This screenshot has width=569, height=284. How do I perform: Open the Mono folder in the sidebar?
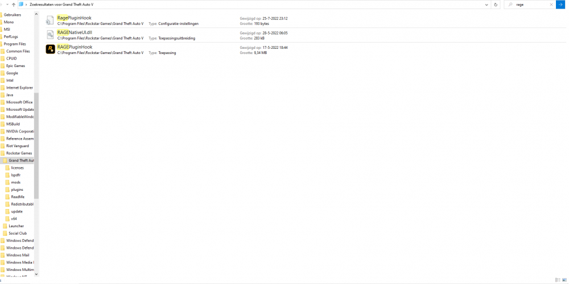coord(9,22)
